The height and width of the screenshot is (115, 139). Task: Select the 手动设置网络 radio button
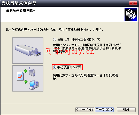pyautogui.click(x=55, y=67)
